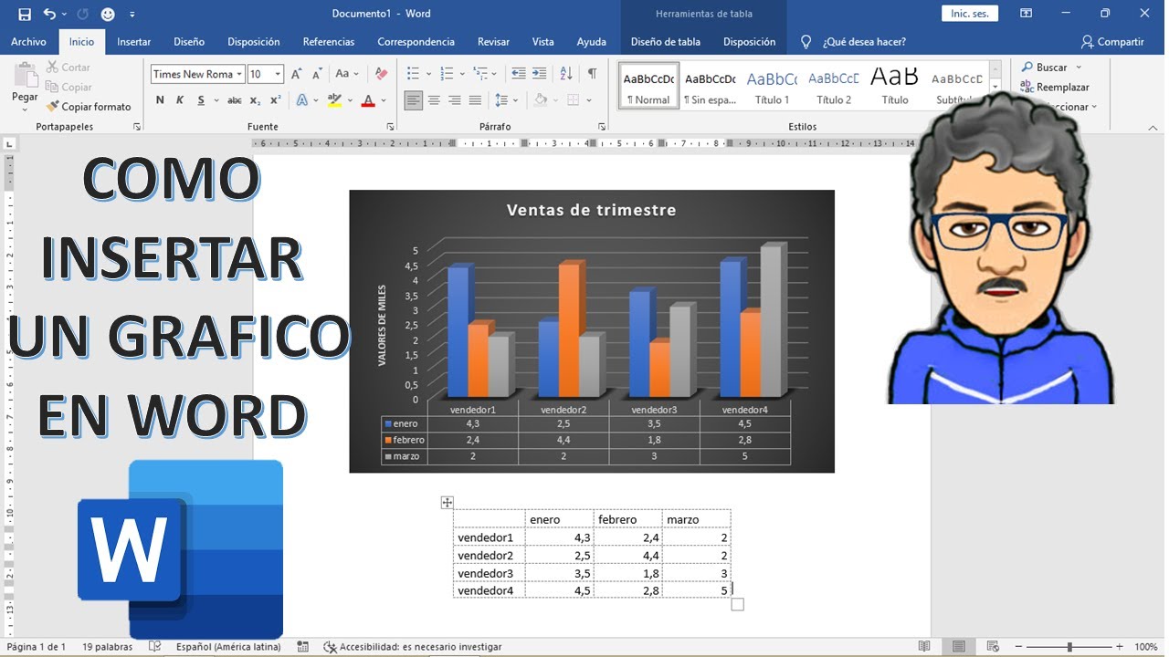This screenshot has width=1169, height=657.
Task: Apply the Sin espaciado style
Action: point(711,88)
